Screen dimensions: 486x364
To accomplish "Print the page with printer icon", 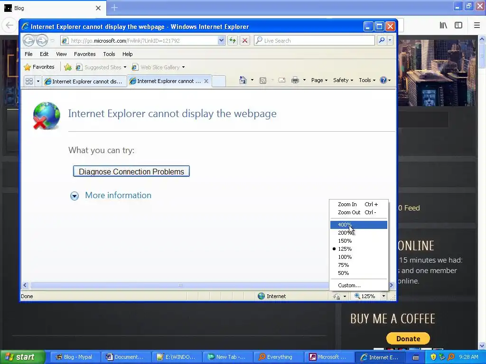I will pos(295,81).
